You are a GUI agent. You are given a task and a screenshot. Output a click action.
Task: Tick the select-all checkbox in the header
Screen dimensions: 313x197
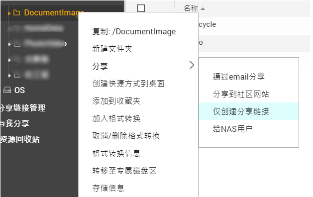coord(141,8)
